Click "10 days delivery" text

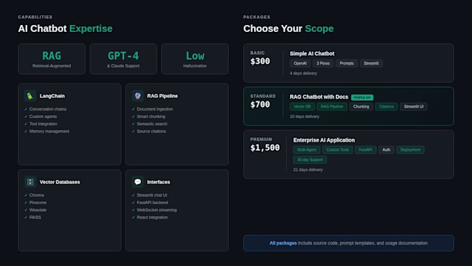pos(304,117)
